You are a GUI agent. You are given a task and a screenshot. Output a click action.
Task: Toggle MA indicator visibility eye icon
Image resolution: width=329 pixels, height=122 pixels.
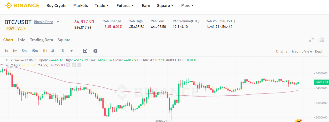(68, 65)
